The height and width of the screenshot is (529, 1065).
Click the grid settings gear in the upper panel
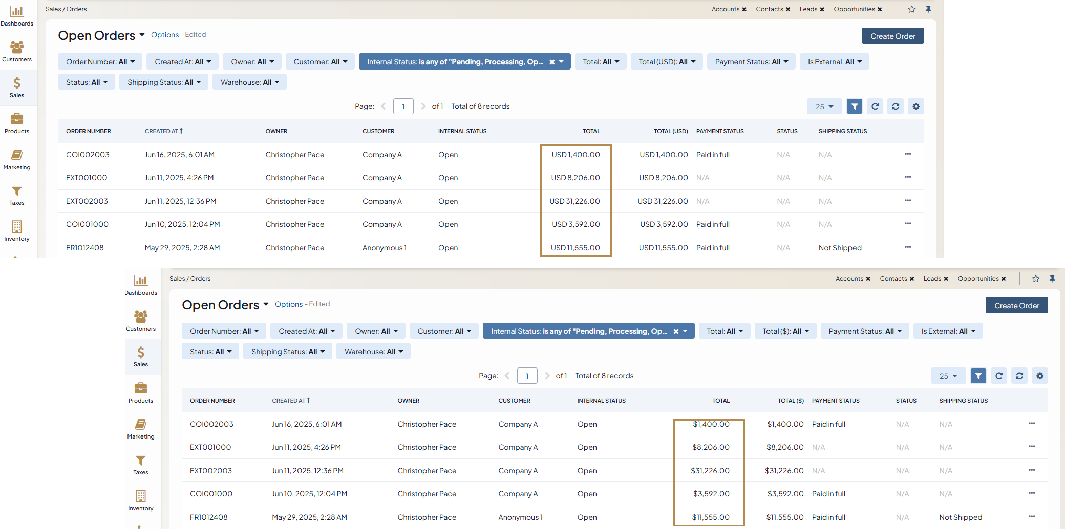pyautogui.click(x=915, y=106)
